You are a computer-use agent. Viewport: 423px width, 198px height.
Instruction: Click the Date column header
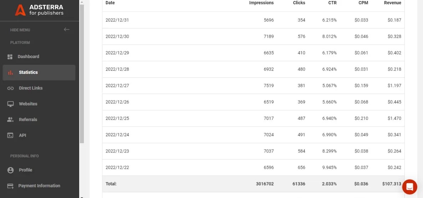click(110, 3)
